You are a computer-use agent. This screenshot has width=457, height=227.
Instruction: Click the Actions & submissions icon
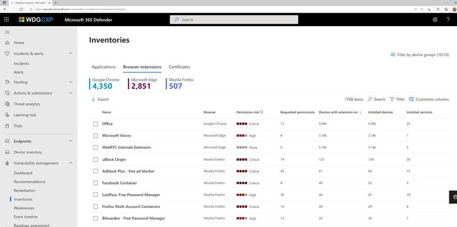7,93
